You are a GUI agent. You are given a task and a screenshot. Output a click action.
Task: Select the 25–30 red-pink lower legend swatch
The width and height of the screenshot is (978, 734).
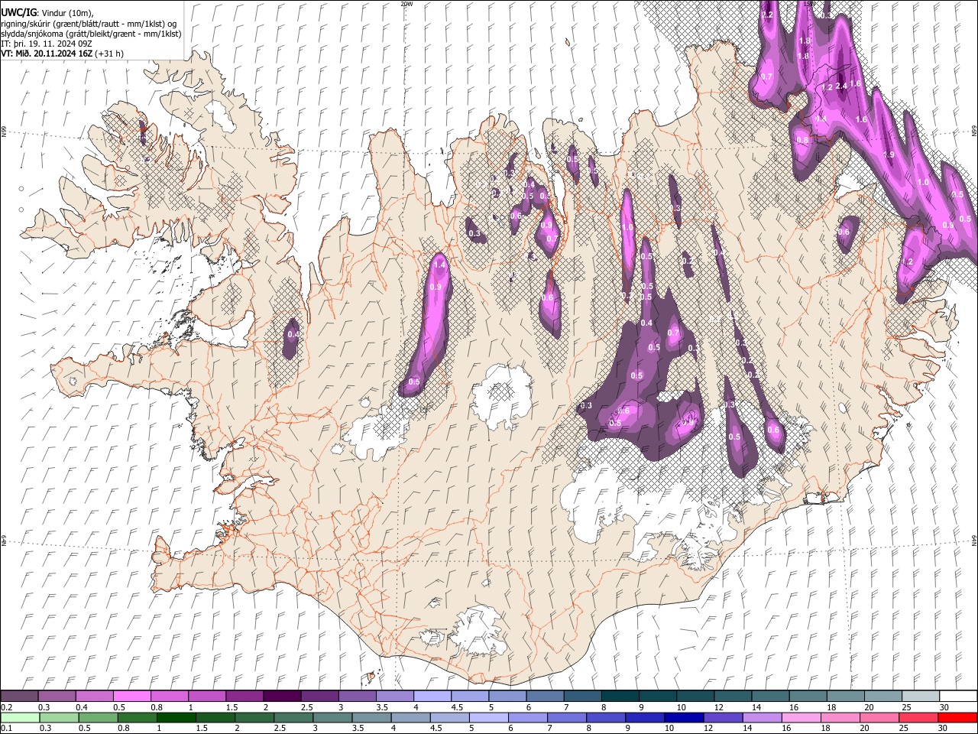919,717
